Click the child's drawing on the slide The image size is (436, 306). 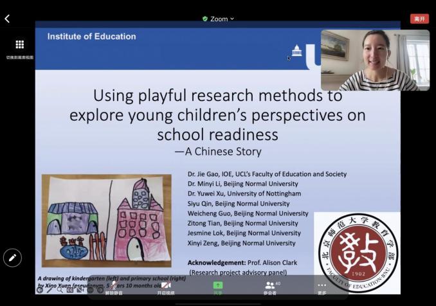coord(106,221)
